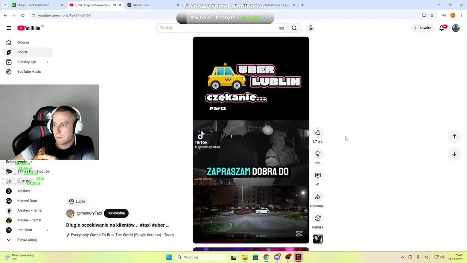
Task: Open the Windows Start menu
Action: coord(169,257)
